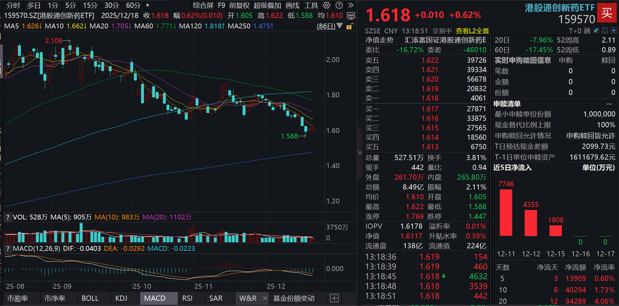Expand the time period dropdown after 60分

[148, 5]
